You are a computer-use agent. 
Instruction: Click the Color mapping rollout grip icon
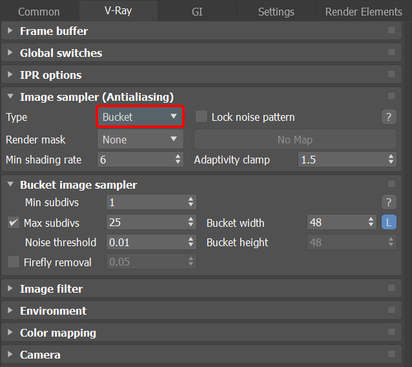391,333
